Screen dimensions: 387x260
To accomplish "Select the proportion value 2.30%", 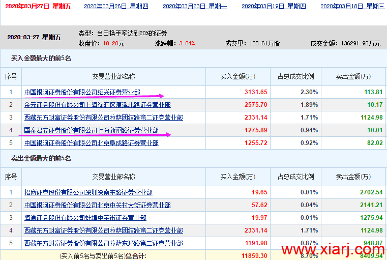I will click(309, 92).
